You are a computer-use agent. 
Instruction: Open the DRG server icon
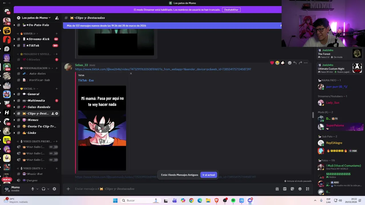pos(7,76)
